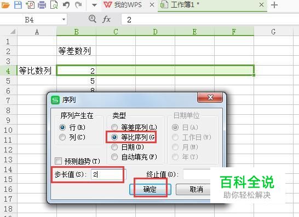Select column D header
Screen dimensions: 299x217
(155, 32)
